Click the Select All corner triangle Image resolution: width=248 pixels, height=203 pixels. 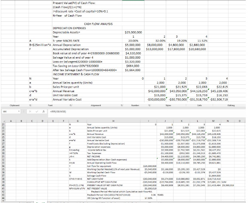pyautogui.click(x=3, y=121)
